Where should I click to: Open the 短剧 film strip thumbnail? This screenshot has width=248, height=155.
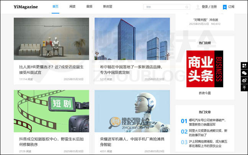(51, 111)
